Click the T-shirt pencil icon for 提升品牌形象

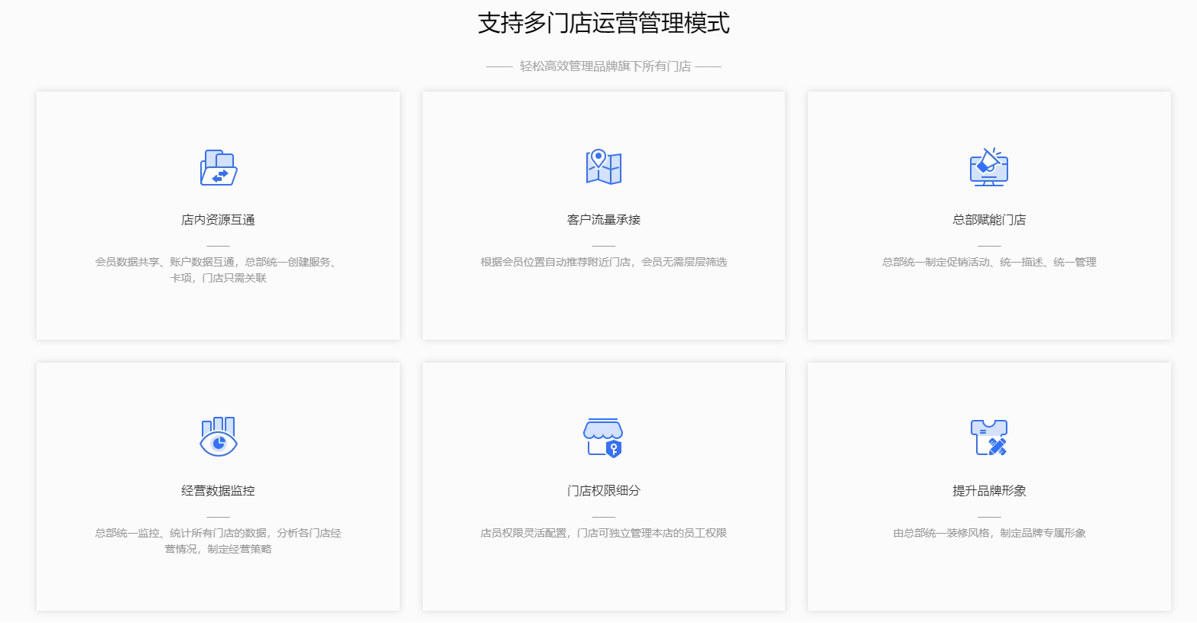point(989,437)
